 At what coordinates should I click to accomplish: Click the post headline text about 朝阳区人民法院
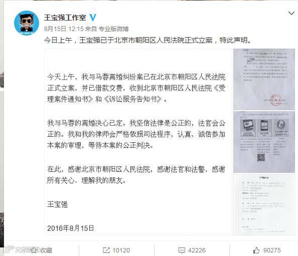148,40
